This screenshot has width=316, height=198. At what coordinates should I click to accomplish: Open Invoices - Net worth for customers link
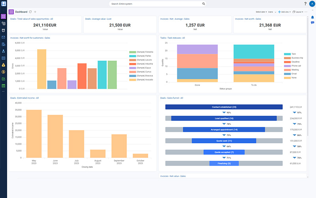click(30, 38)
